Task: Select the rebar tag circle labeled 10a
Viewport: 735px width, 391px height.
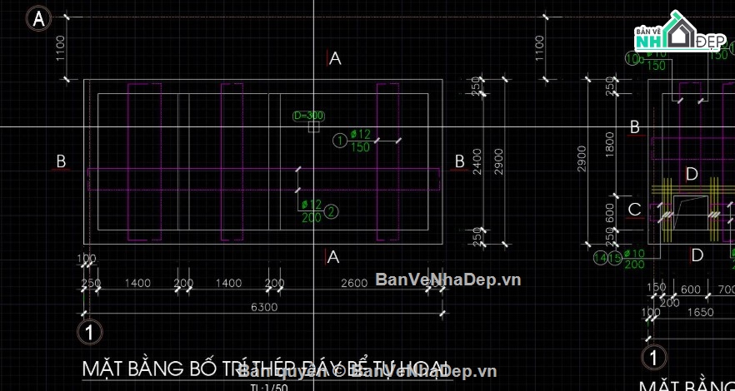Action: pos(633,58)
